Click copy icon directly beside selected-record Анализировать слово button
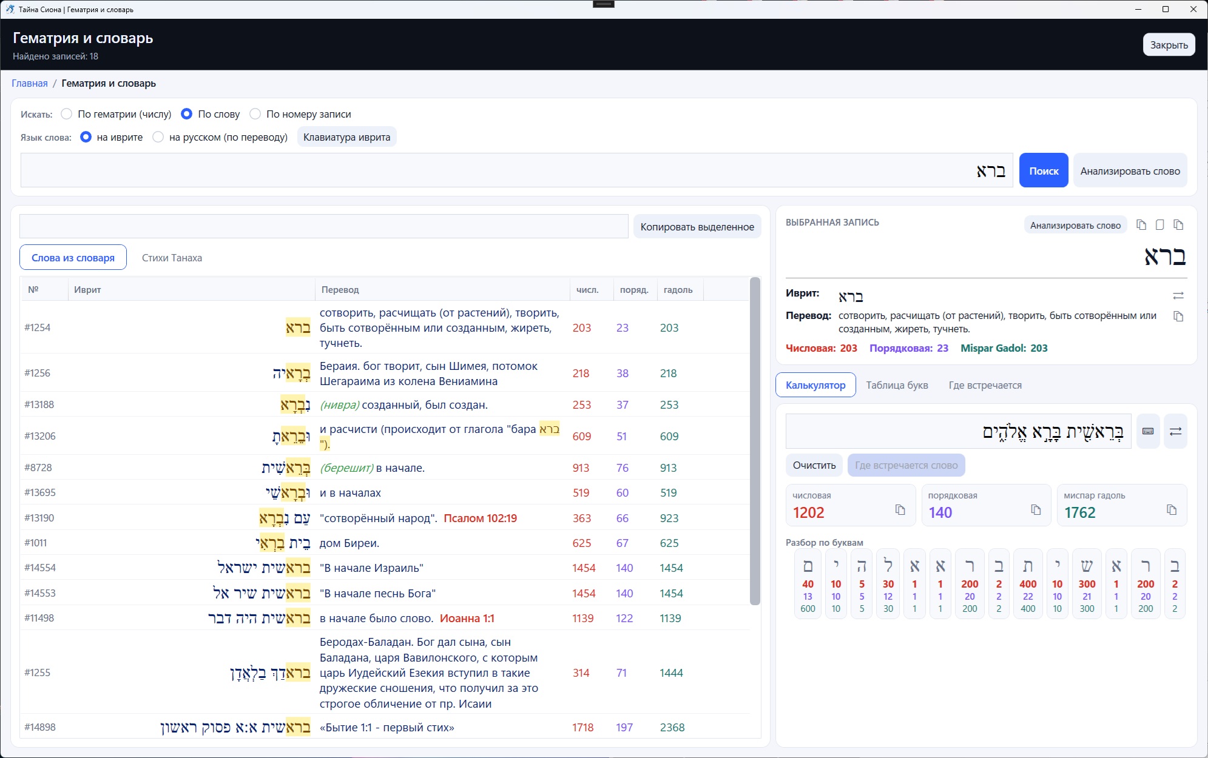Screen dimensions: 1208x758 point(1141,225)
